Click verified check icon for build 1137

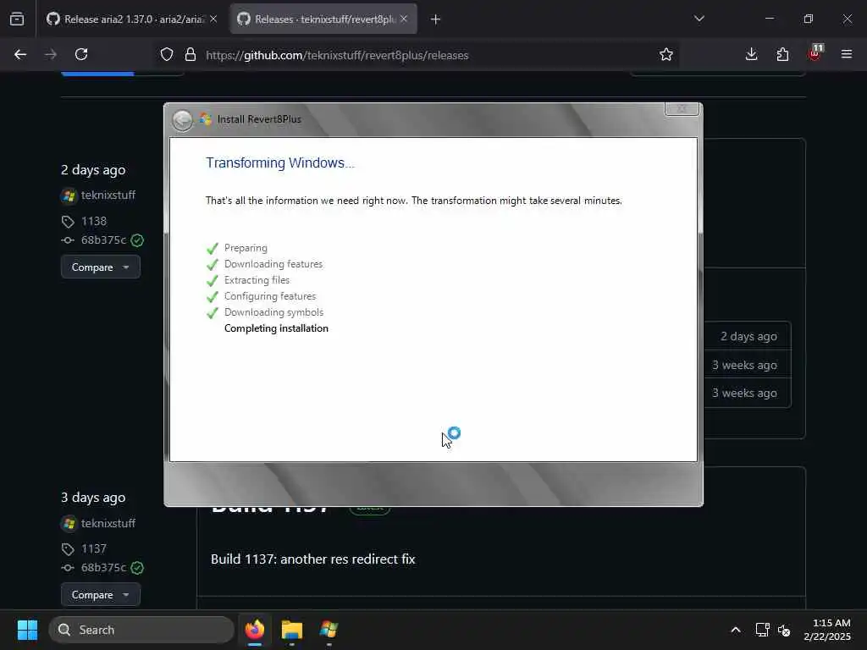(137, 568)
